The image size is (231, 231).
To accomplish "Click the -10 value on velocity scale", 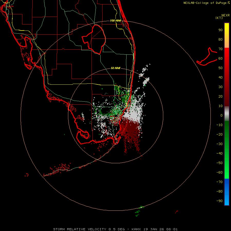I will pos(219,125).
